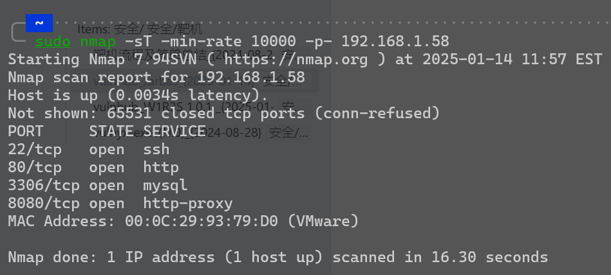Click the 3306/tcp mysql port line
The height and width of the screenshot is (275, 611).
pos(98,185)
